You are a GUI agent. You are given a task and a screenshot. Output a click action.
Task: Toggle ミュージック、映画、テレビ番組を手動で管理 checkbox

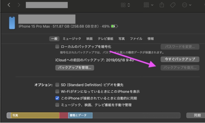[x=57, y=105]
